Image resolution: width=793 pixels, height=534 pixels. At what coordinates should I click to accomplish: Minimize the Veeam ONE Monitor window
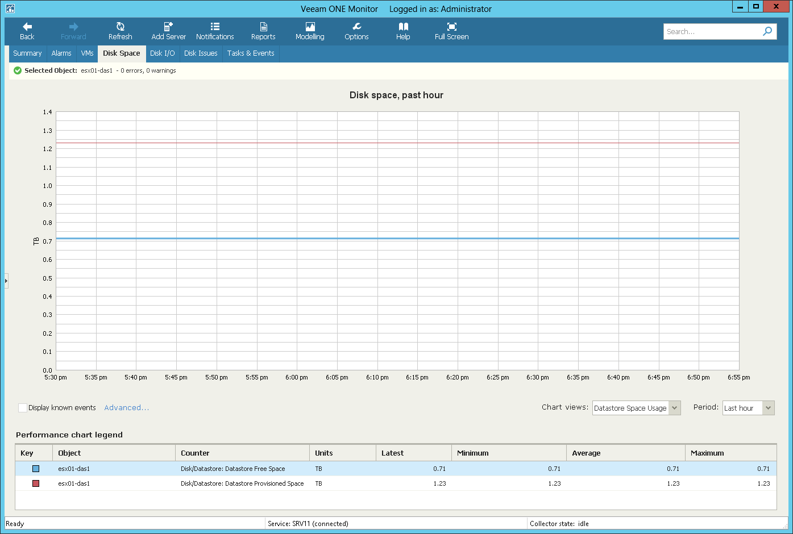click(740, 7)
